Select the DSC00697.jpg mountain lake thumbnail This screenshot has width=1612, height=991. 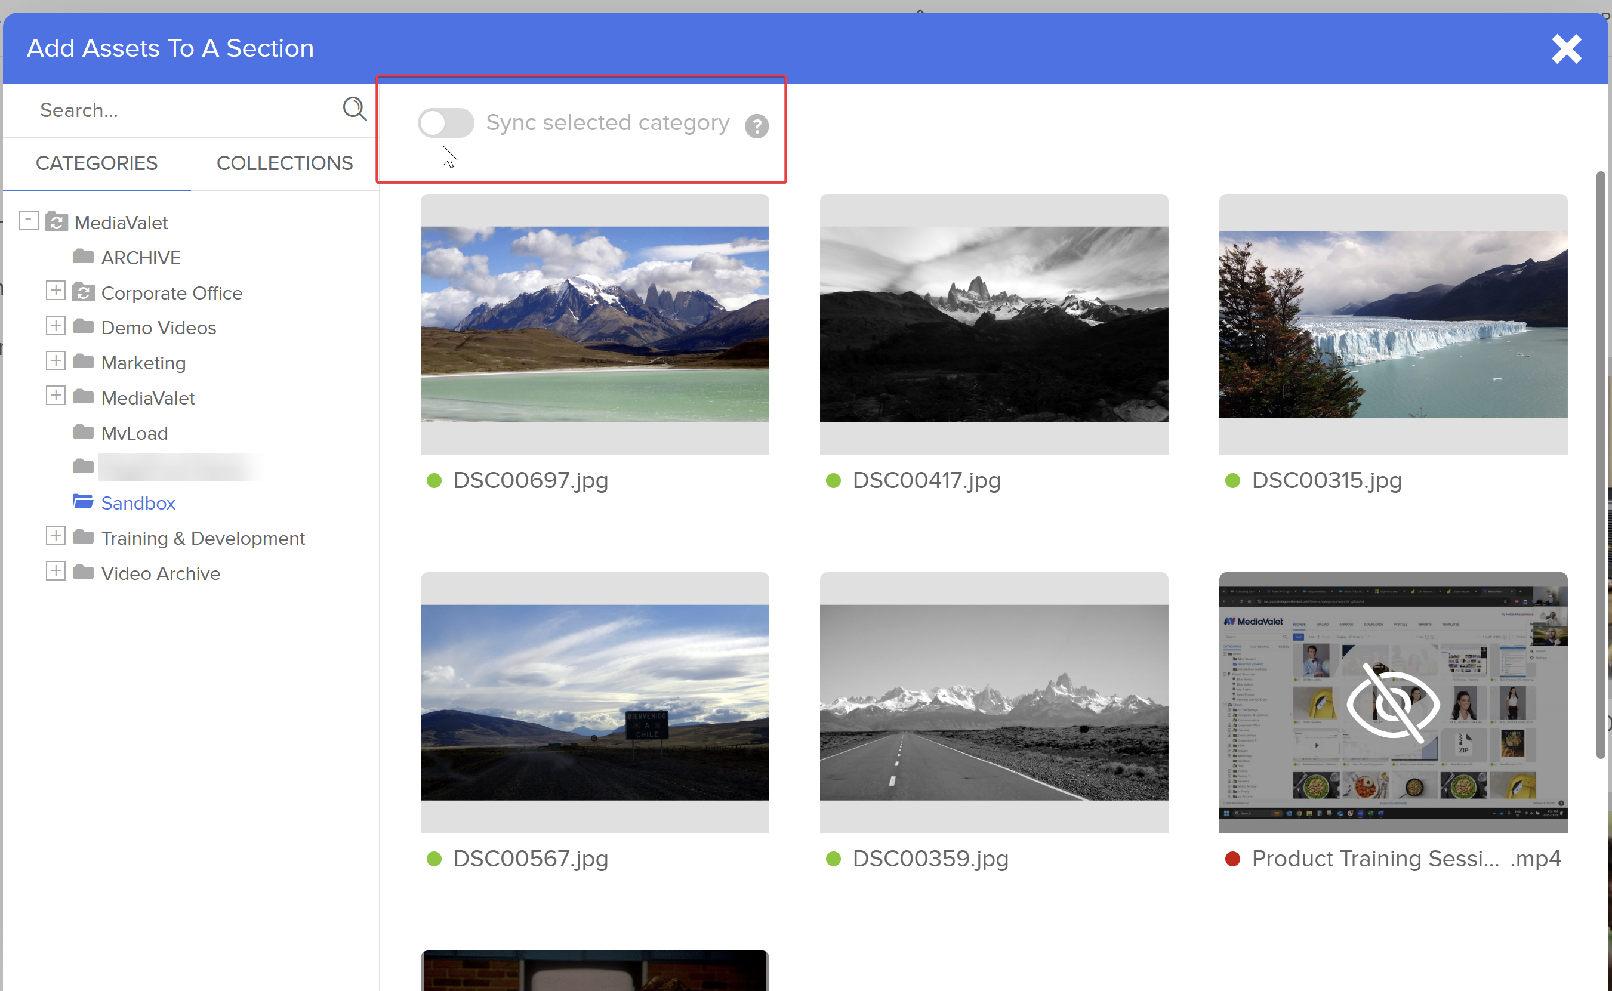594,325
